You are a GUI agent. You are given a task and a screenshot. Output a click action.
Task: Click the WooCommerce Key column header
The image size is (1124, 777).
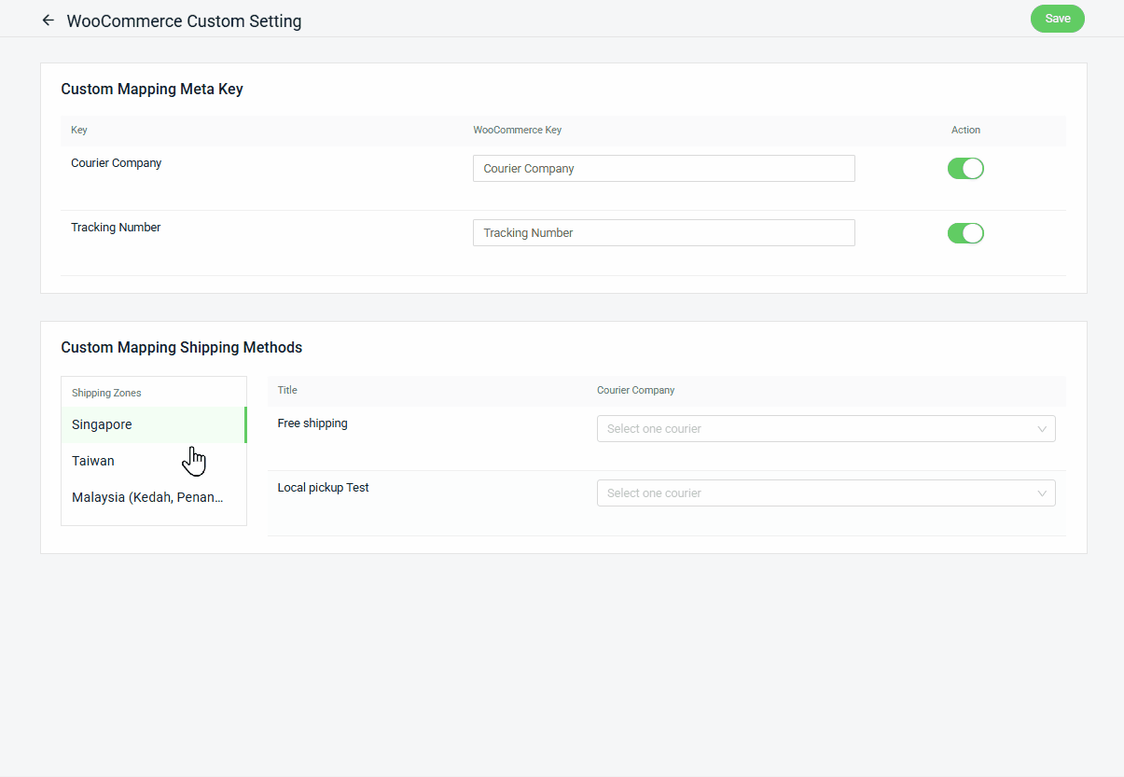pos(518,131)
